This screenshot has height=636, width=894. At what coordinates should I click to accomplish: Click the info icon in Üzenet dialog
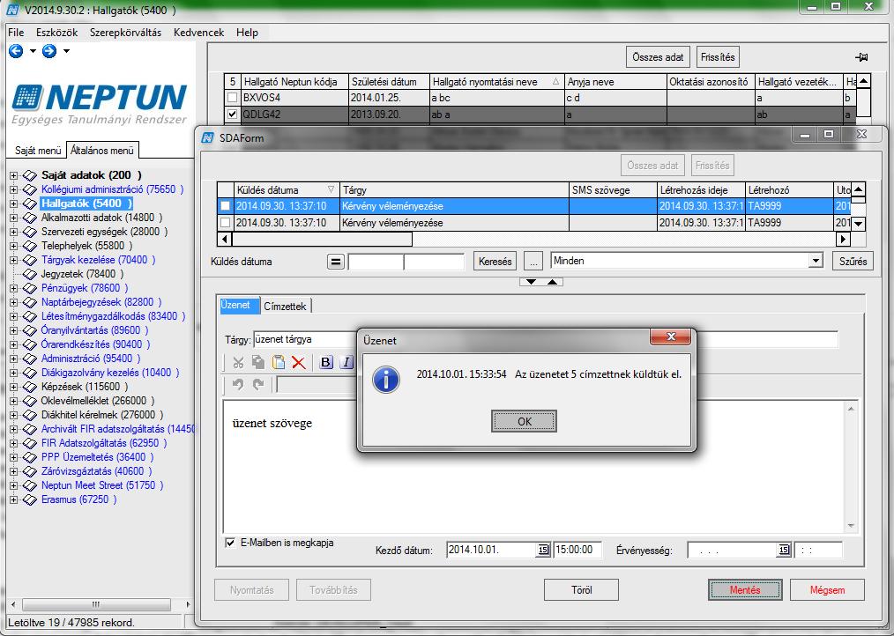coord(386,381)
